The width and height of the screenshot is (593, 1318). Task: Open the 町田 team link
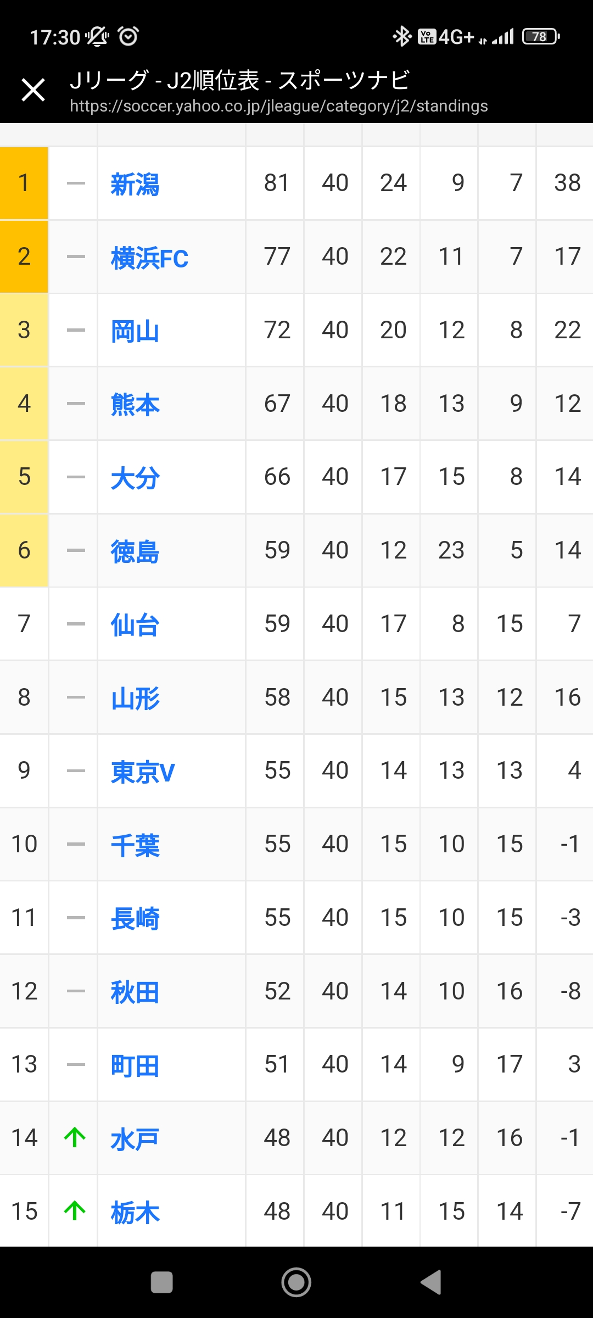pyautogui.click(x=135, y=1065)
